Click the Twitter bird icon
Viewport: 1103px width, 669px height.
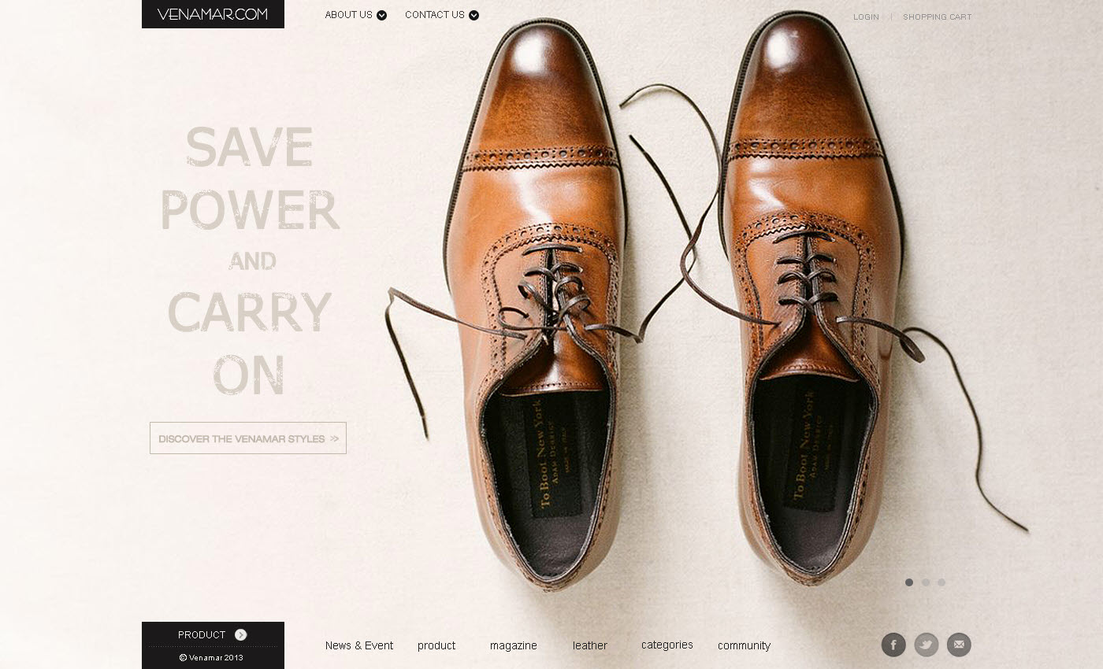pos(927,645)
